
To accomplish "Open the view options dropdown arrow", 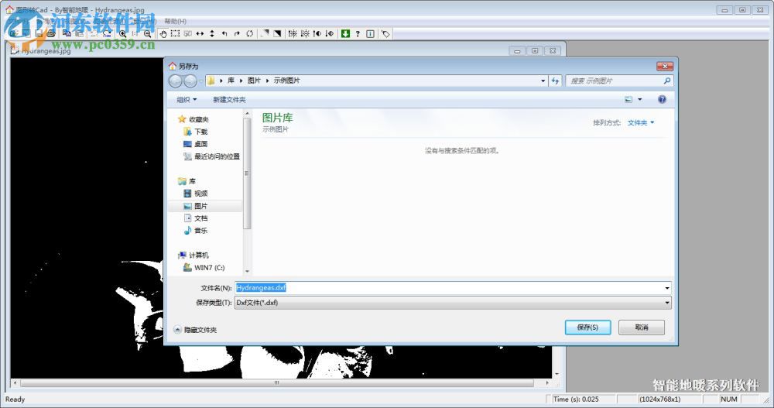I will click(640, 99).
